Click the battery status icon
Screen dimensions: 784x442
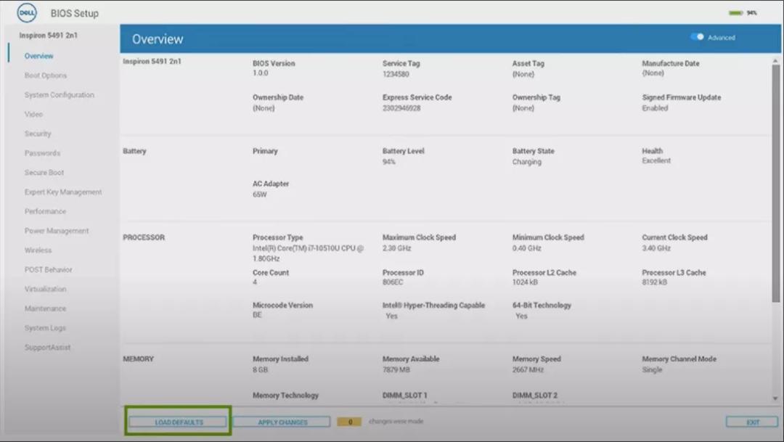click(736, 13)
